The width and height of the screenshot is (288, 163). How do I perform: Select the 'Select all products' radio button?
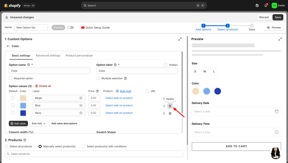pos(7,146)
